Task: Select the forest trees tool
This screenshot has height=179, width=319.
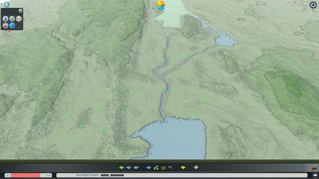Action: [x=156, y=168]
